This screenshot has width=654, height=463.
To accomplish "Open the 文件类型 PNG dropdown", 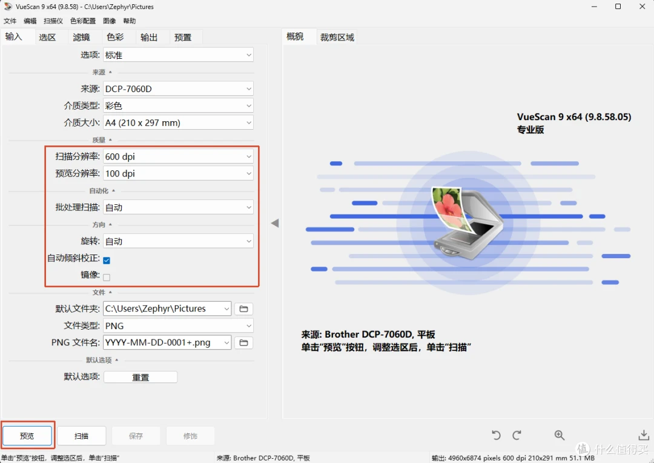I will (178, 325).
